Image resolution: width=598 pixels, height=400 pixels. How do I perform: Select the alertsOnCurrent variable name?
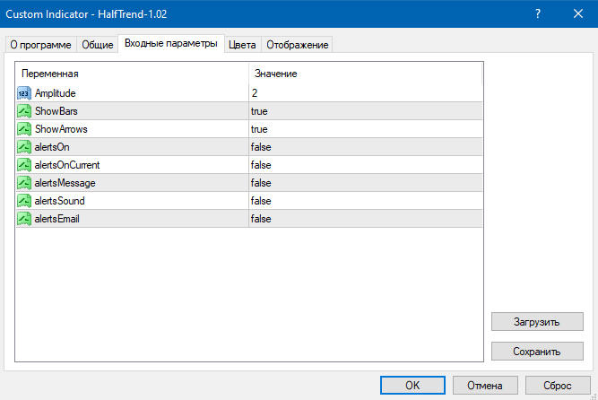pyautogui.click(x=67, y=165)
